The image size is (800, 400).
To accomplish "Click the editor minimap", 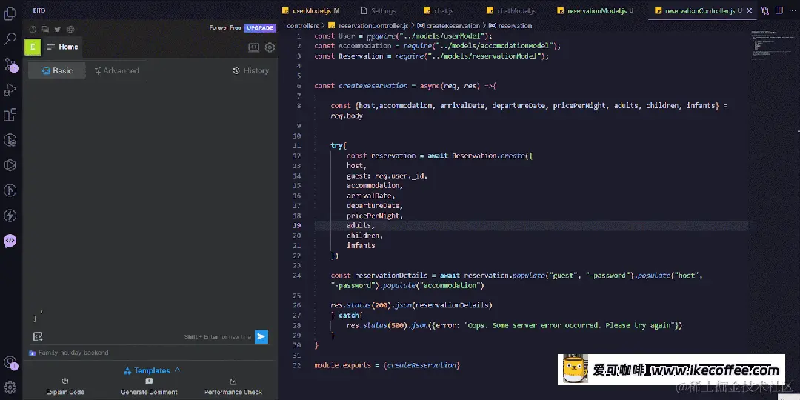I will (x=770, y=46).
